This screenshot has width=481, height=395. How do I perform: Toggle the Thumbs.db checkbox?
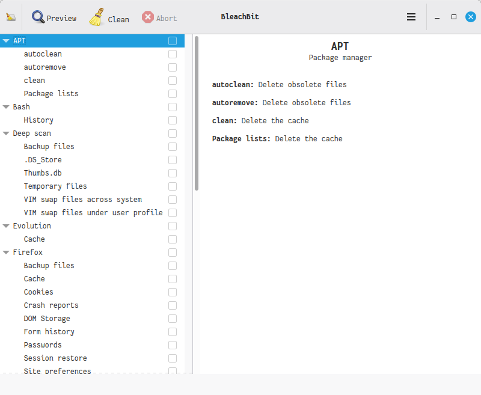pyautogui.click(x=173, y=173)
